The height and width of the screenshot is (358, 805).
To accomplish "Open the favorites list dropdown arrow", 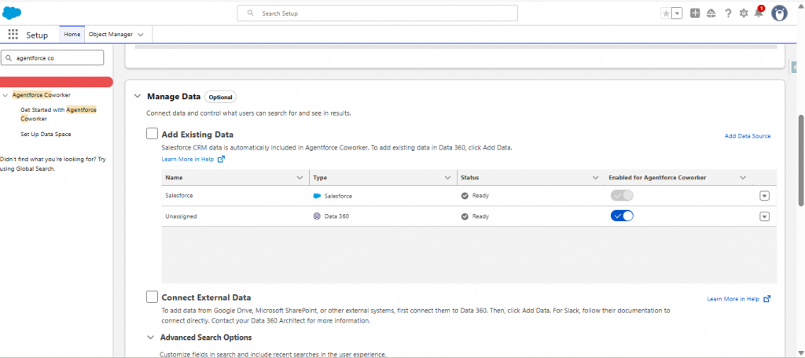I will pyautogui.click(x=677, y=13).
